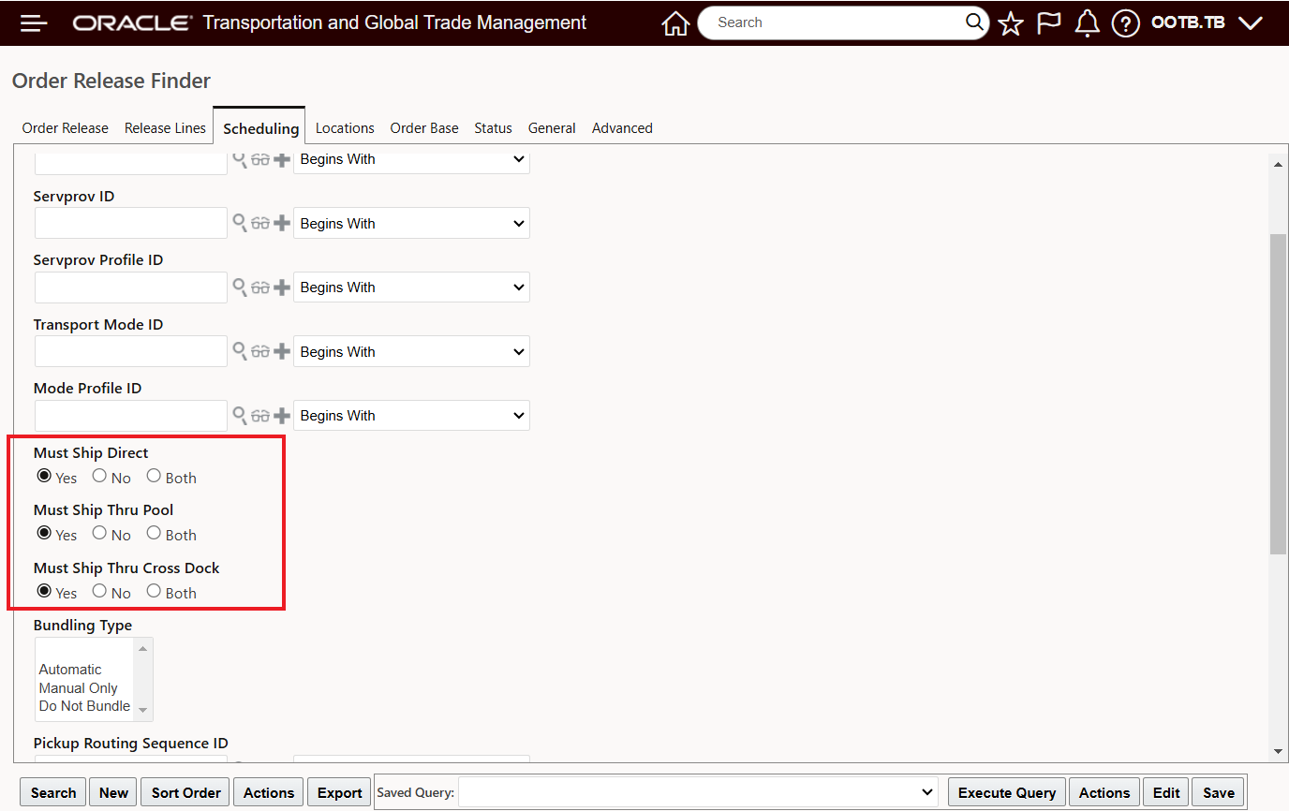This screenshot has height=811, width=1289.
Task: Click scroll-down arrow in Bundling Type list
Action: 143,711
